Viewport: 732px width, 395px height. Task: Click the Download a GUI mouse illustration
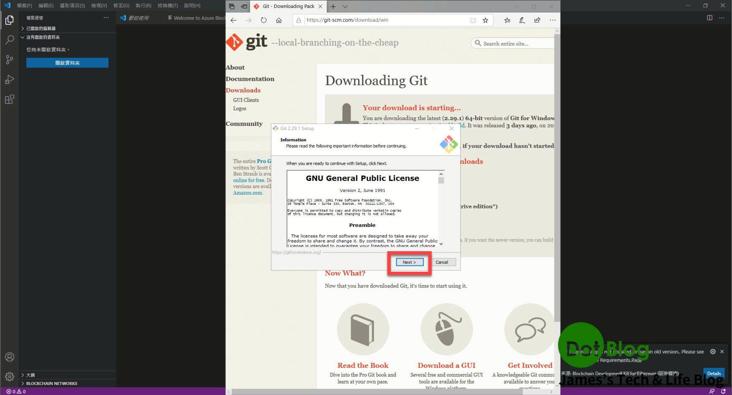pos(446,329)
